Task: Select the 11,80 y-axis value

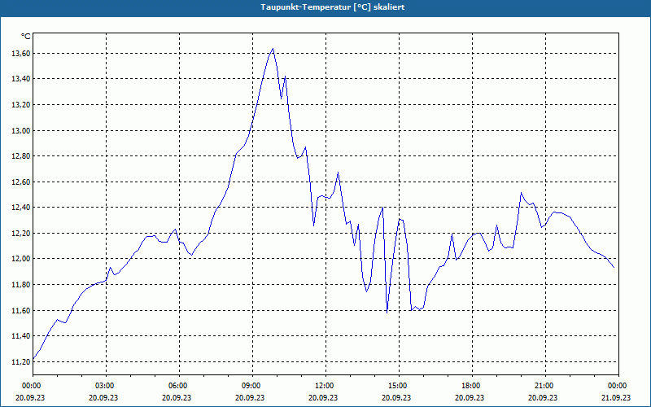Action: pyautogui.click(x=21, y=284)
